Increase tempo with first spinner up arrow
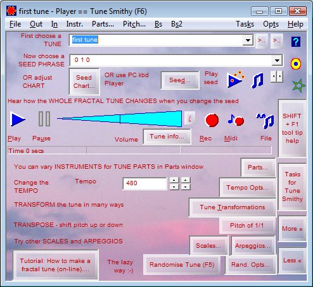Screen dimensions: 313x287 (174, 180)
